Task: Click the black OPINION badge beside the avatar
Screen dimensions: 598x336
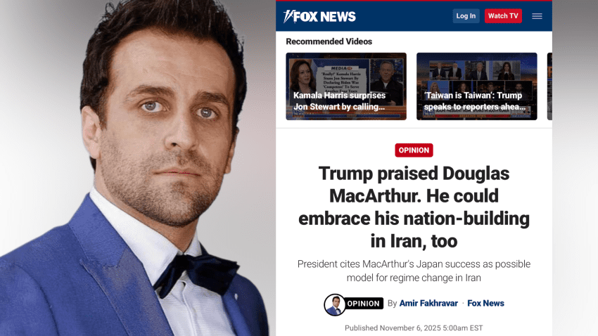Action: [x=364, y=304]
